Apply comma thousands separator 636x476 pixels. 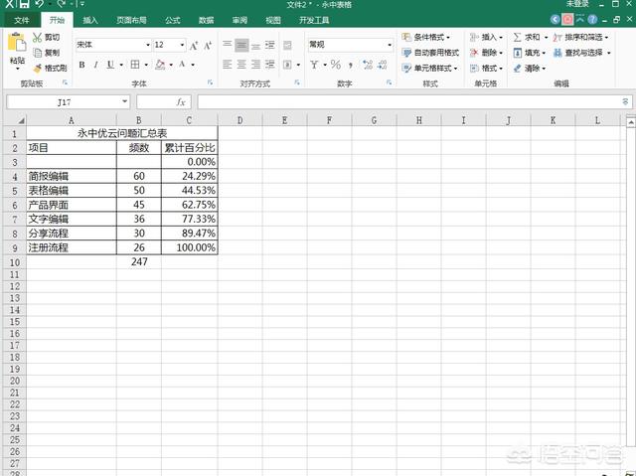[351, 65]
